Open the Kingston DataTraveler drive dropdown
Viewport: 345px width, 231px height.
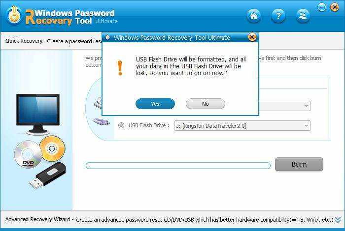pos(242,126)
